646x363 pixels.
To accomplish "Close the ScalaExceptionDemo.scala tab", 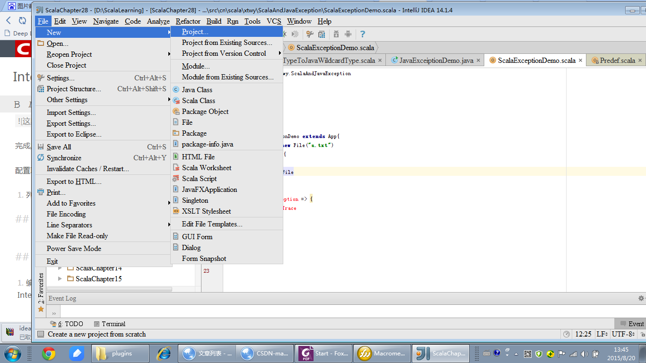I will tap(581, 60).
